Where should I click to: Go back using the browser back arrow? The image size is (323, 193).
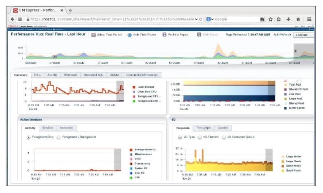(12, 19)
